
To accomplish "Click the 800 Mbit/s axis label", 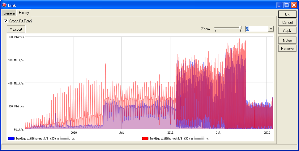I will 16,37.
